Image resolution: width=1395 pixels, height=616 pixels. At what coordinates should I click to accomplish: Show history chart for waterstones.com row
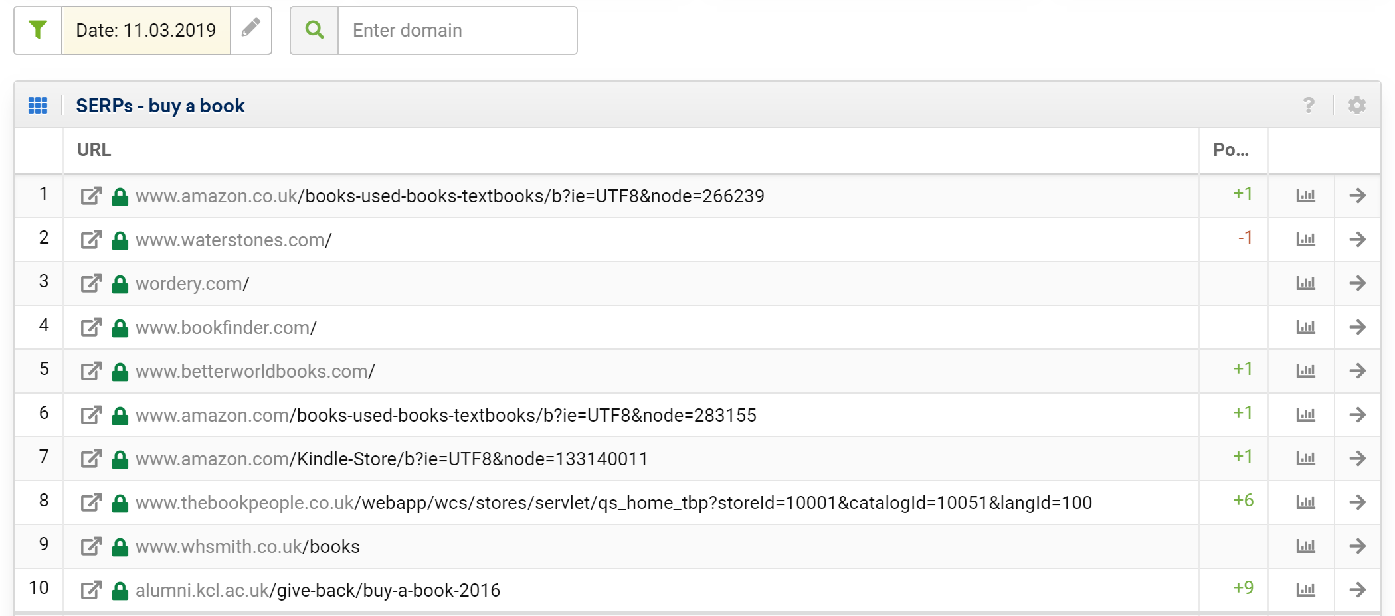pyautogui.click(x=1305, y=240)
